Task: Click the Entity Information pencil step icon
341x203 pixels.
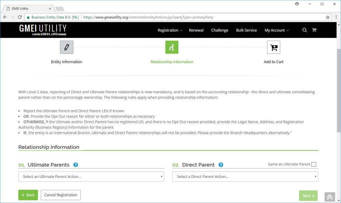Action: (67, 47)
